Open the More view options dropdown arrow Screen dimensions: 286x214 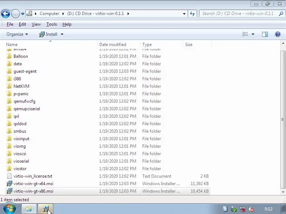[253, 34]
